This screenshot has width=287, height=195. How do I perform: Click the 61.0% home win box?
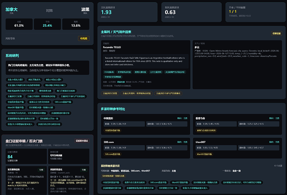19,24
